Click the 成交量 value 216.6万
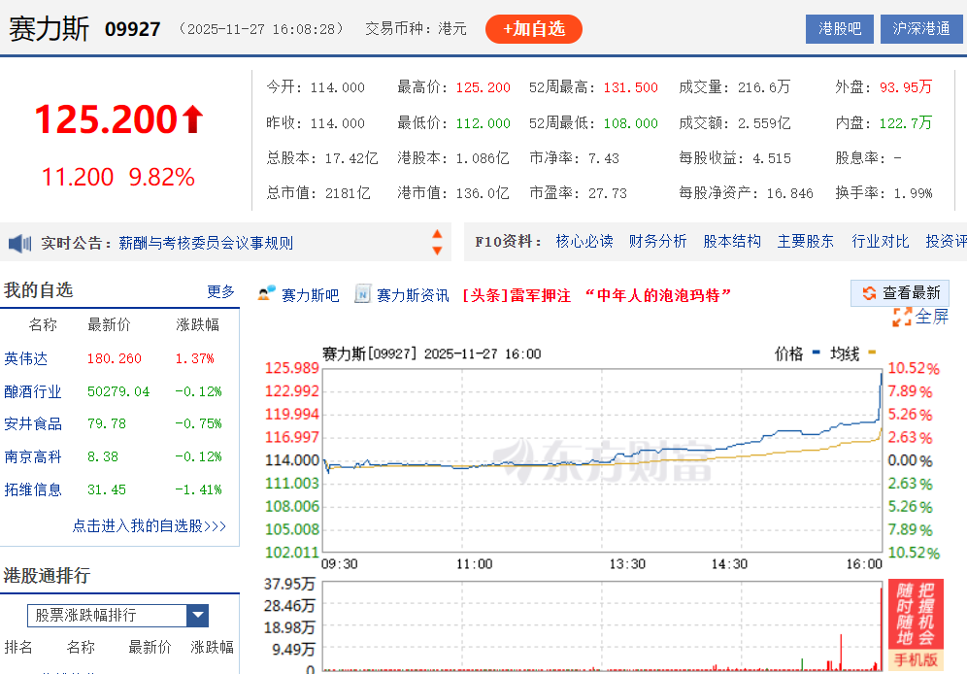The image size is (967, 674). coord(763,87)
